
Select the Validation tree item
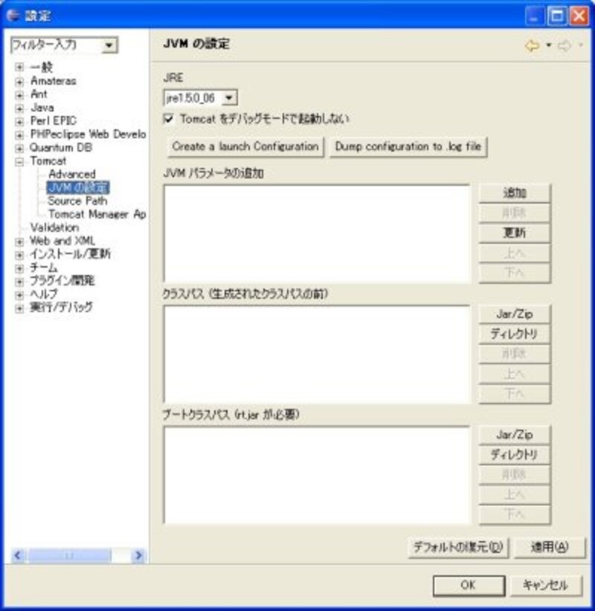point(54,227)
